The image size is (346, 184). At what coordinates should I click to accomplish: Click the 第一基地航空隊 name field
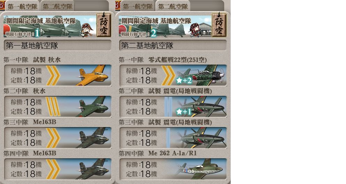57,45
